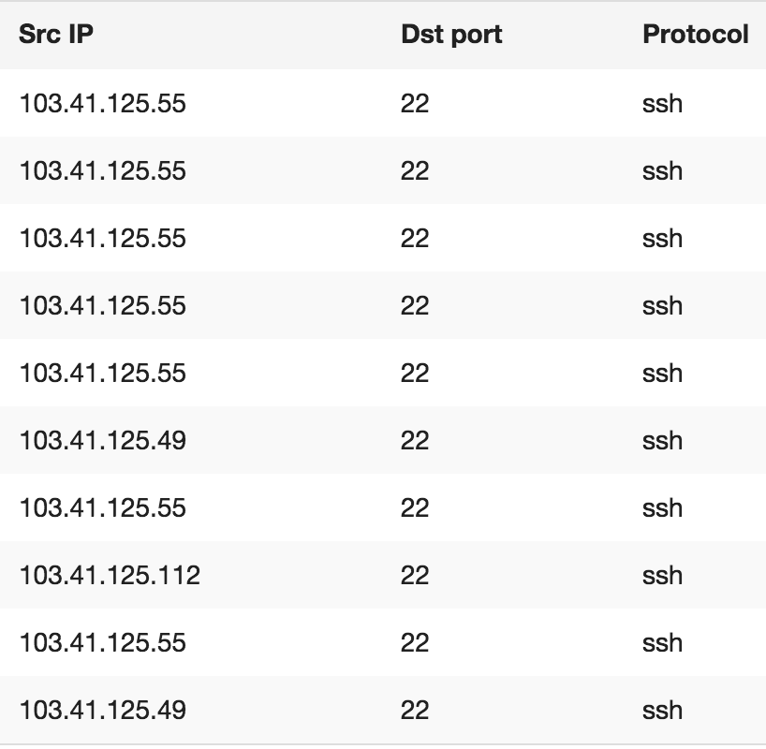Viewport: 766px width, 749px height.
Task: Click 103.41.125.49 in the last table row
Action: [x=103, y=710]
